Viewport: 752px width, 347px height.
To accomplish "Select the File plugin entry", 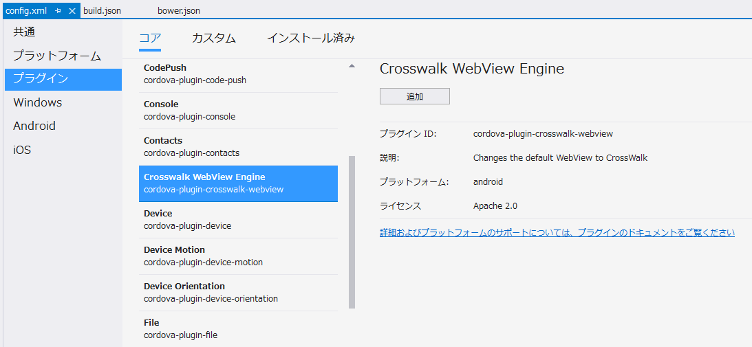I will point(238,328).
